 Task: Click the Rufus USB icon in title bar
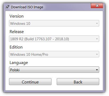click(7, 7)
